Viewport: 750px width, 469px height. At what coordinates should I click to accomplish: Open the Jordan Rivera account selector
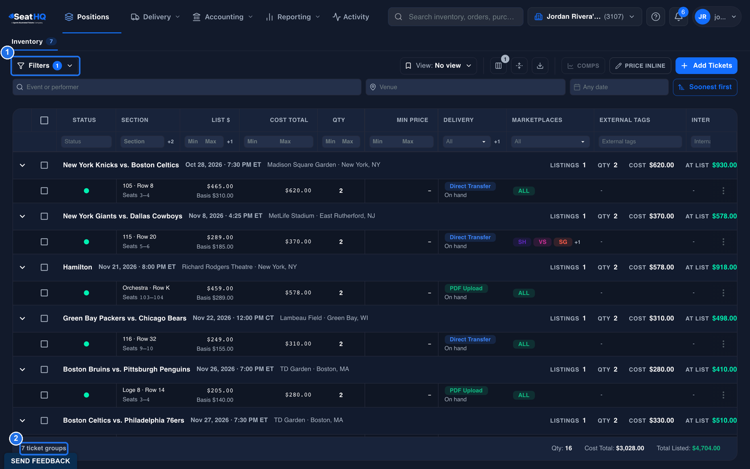(x=585, y=17)
